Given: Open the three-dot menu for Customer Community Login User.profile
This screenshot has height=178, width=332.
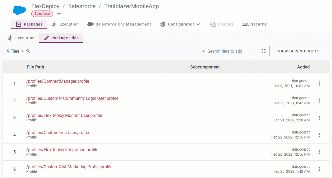Looking at the screenshot, I should (319, 101).
